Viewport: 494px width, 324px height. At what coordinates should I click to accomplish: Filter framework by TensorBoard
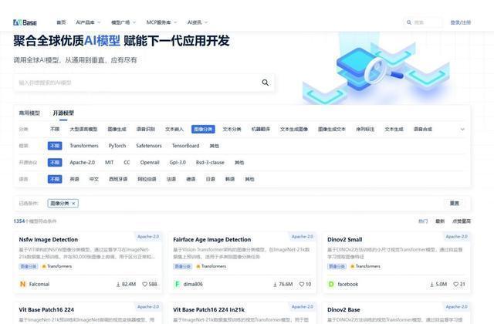(185, 146)
